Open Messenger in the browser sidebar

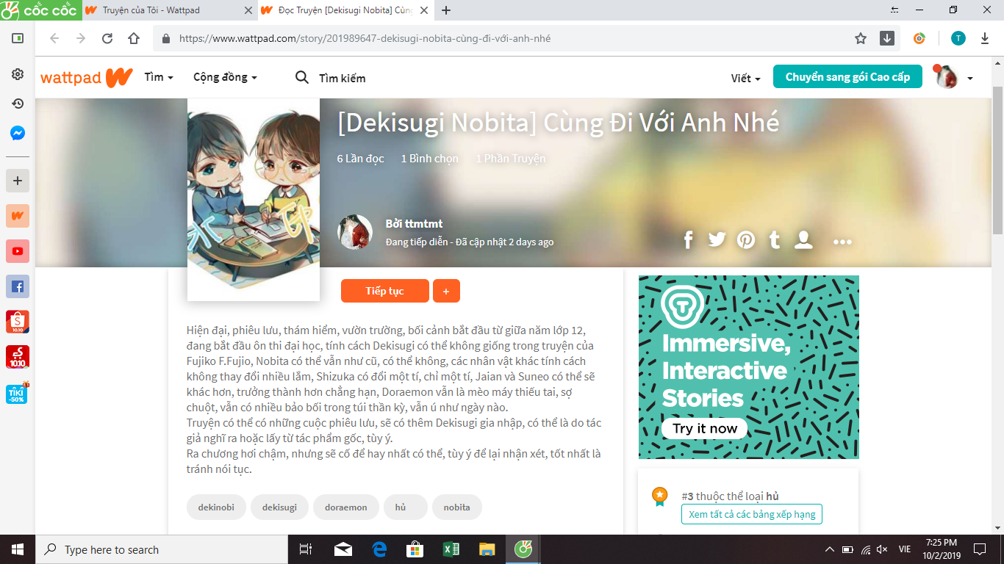pyautogui.click(x=18, y=134)
